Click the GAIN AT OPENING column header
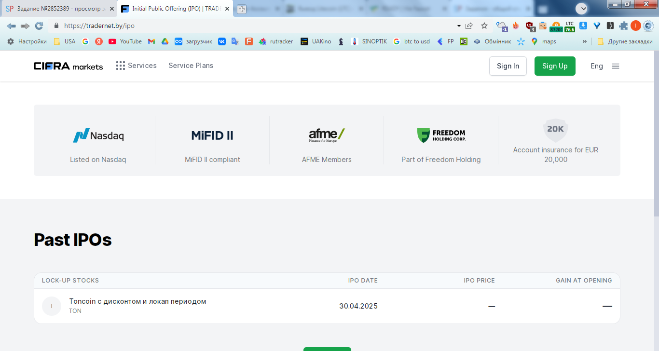 point(584,280)
